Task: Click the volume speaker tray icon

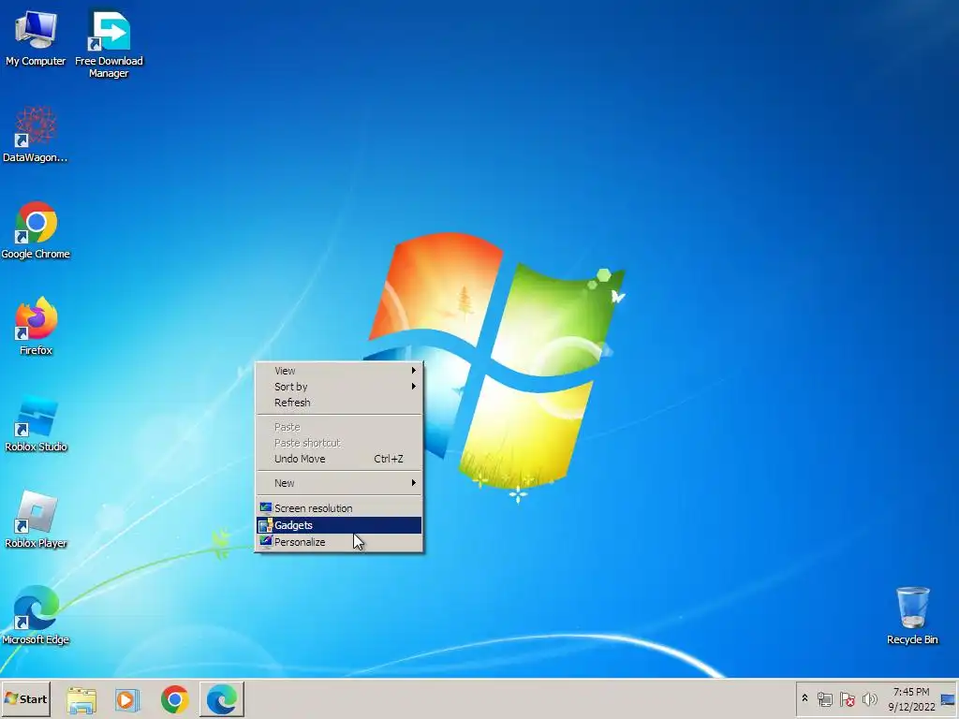Action: 869,699
